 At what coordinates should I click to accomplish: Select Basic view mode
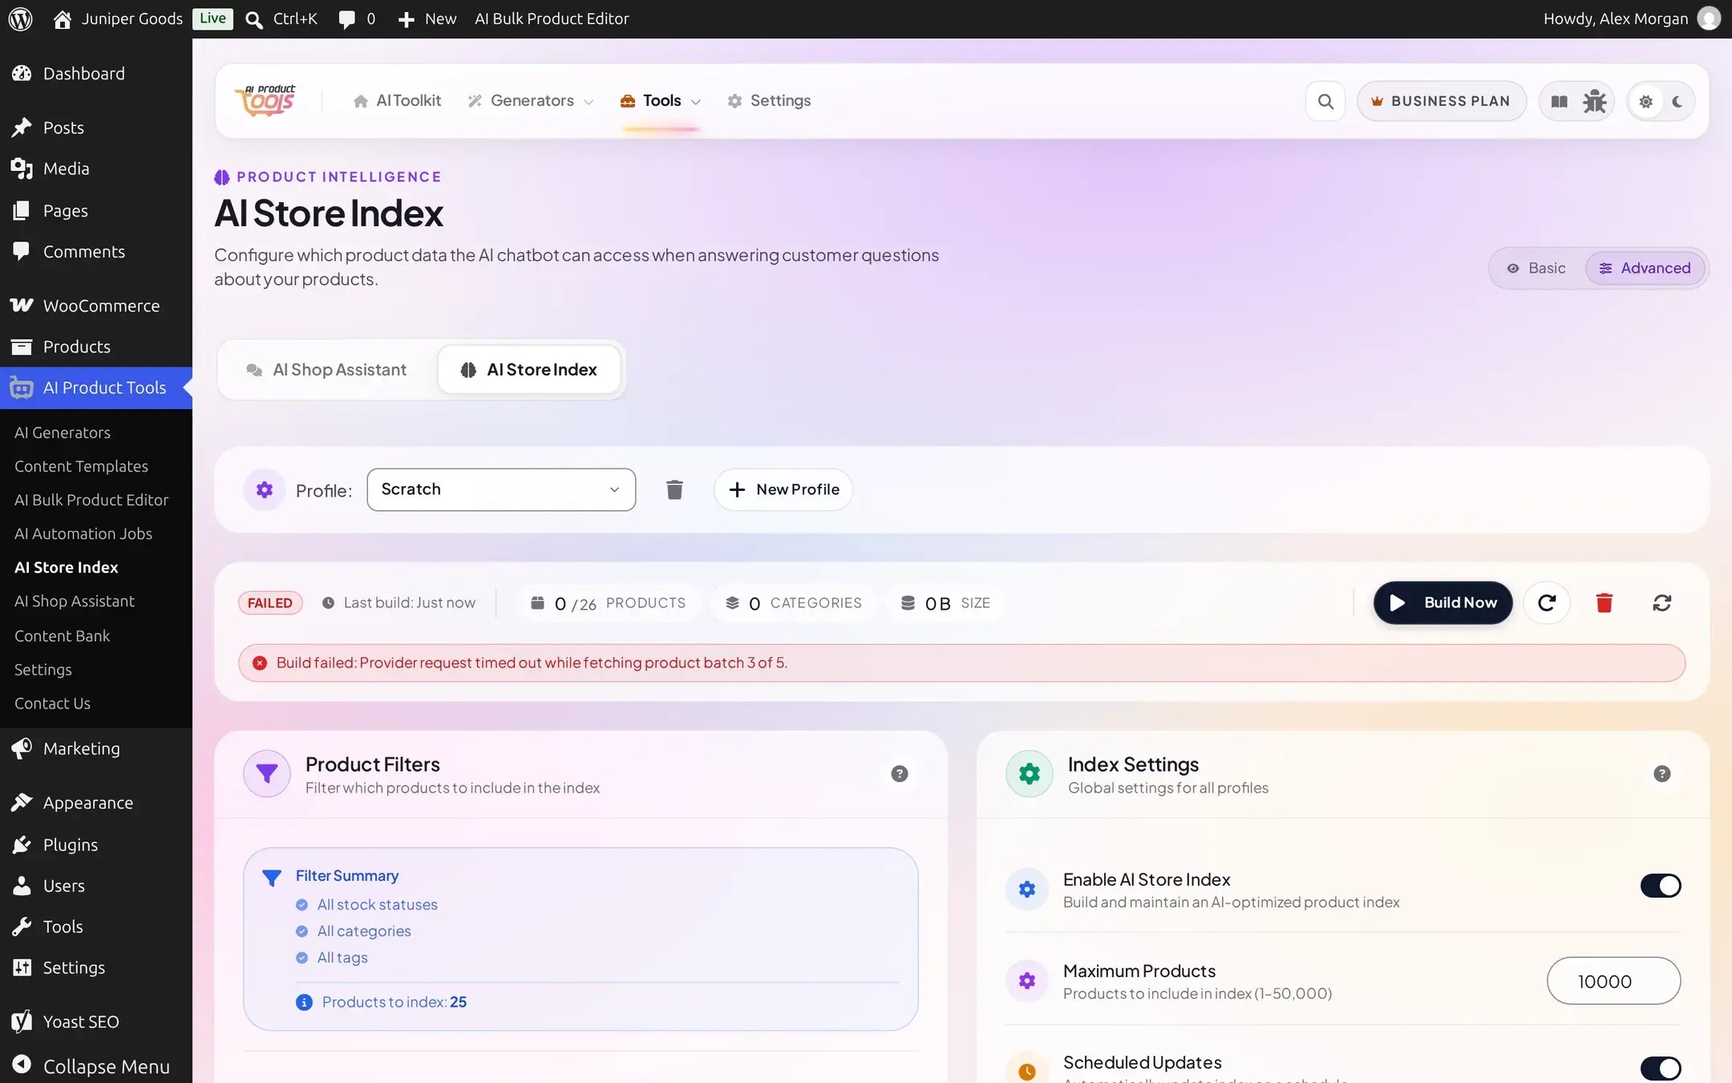[x=1536, y=268]
